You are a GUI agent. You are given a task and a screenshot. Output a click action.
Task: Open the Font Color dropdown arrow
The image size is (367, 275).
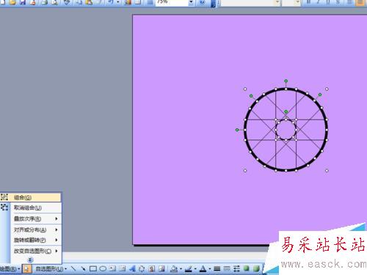(x=210, y=269)
